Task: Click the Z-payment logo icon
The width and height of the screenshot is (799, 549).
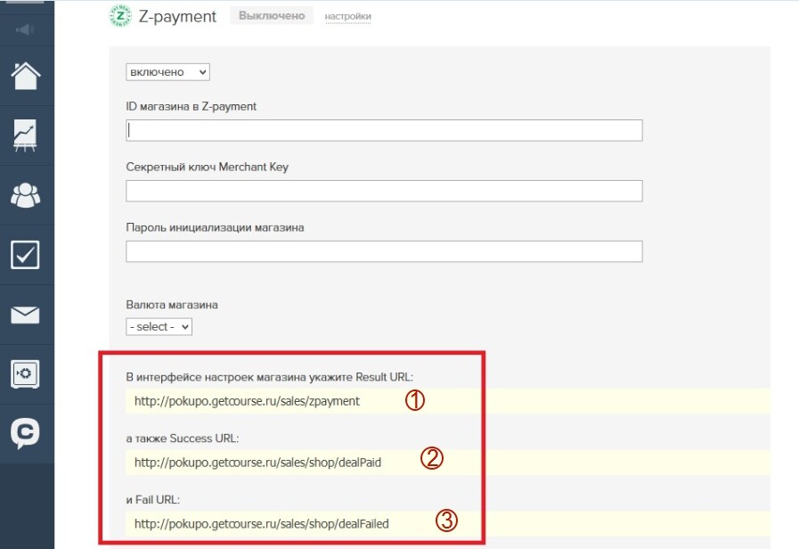Action: click(x=120, y=16)
